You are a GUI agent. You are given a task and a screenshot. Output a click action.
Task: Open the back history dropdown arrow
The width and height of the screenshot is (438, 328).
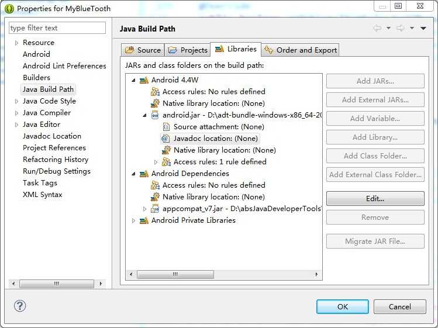click(388, 28)
